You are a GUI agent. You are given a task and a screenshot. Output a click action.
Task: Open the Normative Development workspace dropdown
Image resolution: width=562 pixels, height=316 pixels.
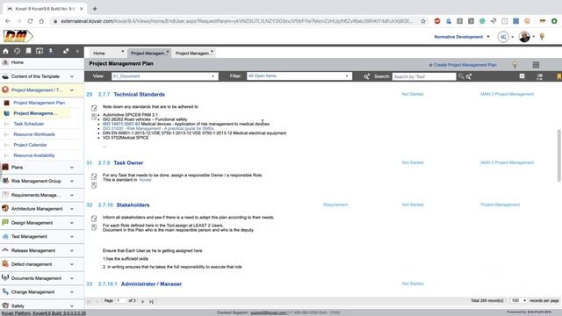click(x=462, y=37)
